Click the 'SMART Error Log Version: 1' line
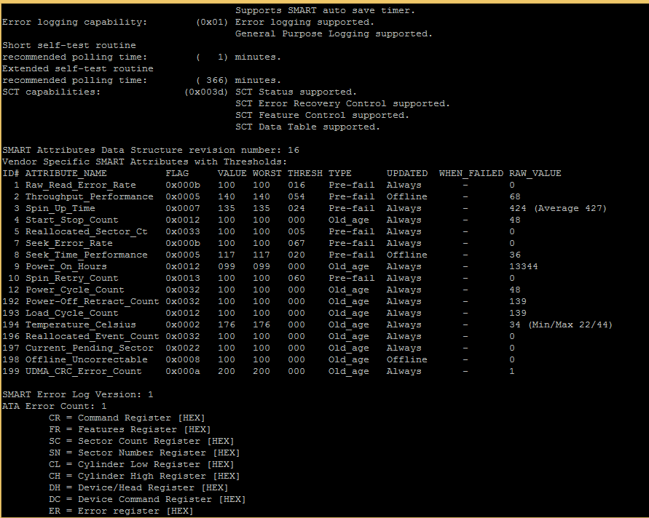This screenshot has height=518, width=649. click(x=77, y=394)
